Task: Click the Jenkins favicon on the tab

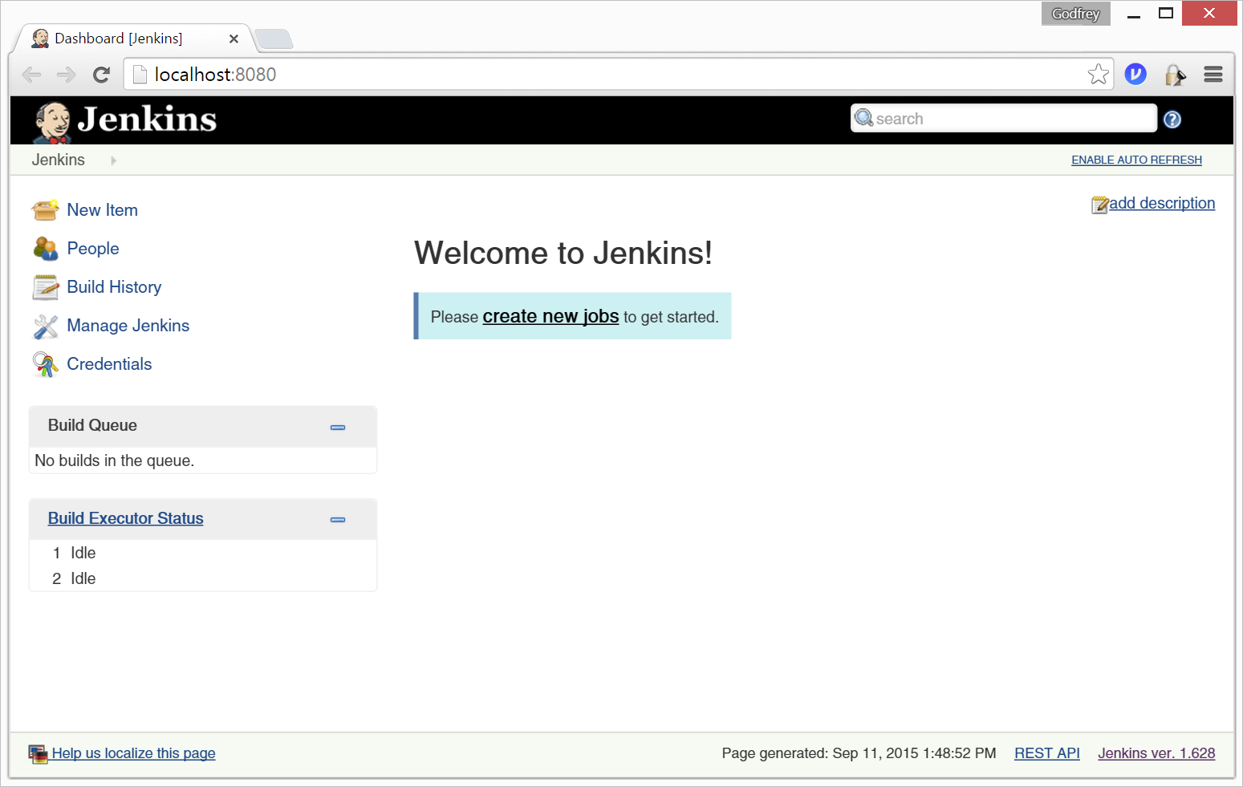Action: pyautogui.click(x=40, y=39)
